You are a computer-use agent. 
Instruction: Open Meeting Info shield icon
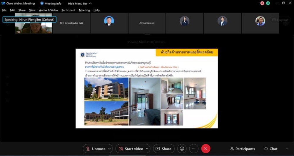(42, 4)
